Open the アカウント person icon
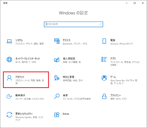This screenshot has width=147, height=128. pyautogui.click(x=9, y=78)
